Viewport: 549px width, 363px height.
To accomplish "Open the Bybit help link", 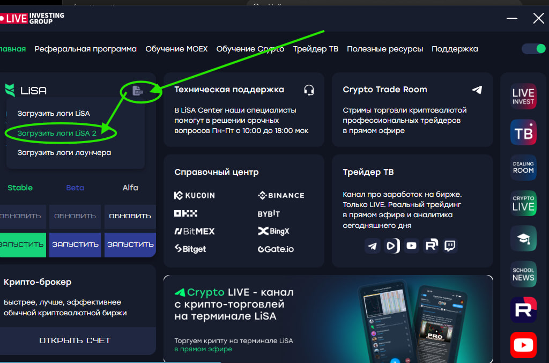I will pyautogui.click(x=269, y=213).
